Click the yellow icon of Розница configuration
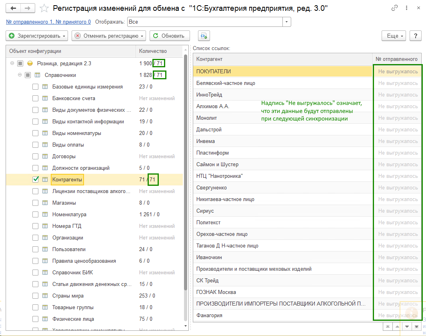The image size is (426, 336). click(x=30, y=63)
